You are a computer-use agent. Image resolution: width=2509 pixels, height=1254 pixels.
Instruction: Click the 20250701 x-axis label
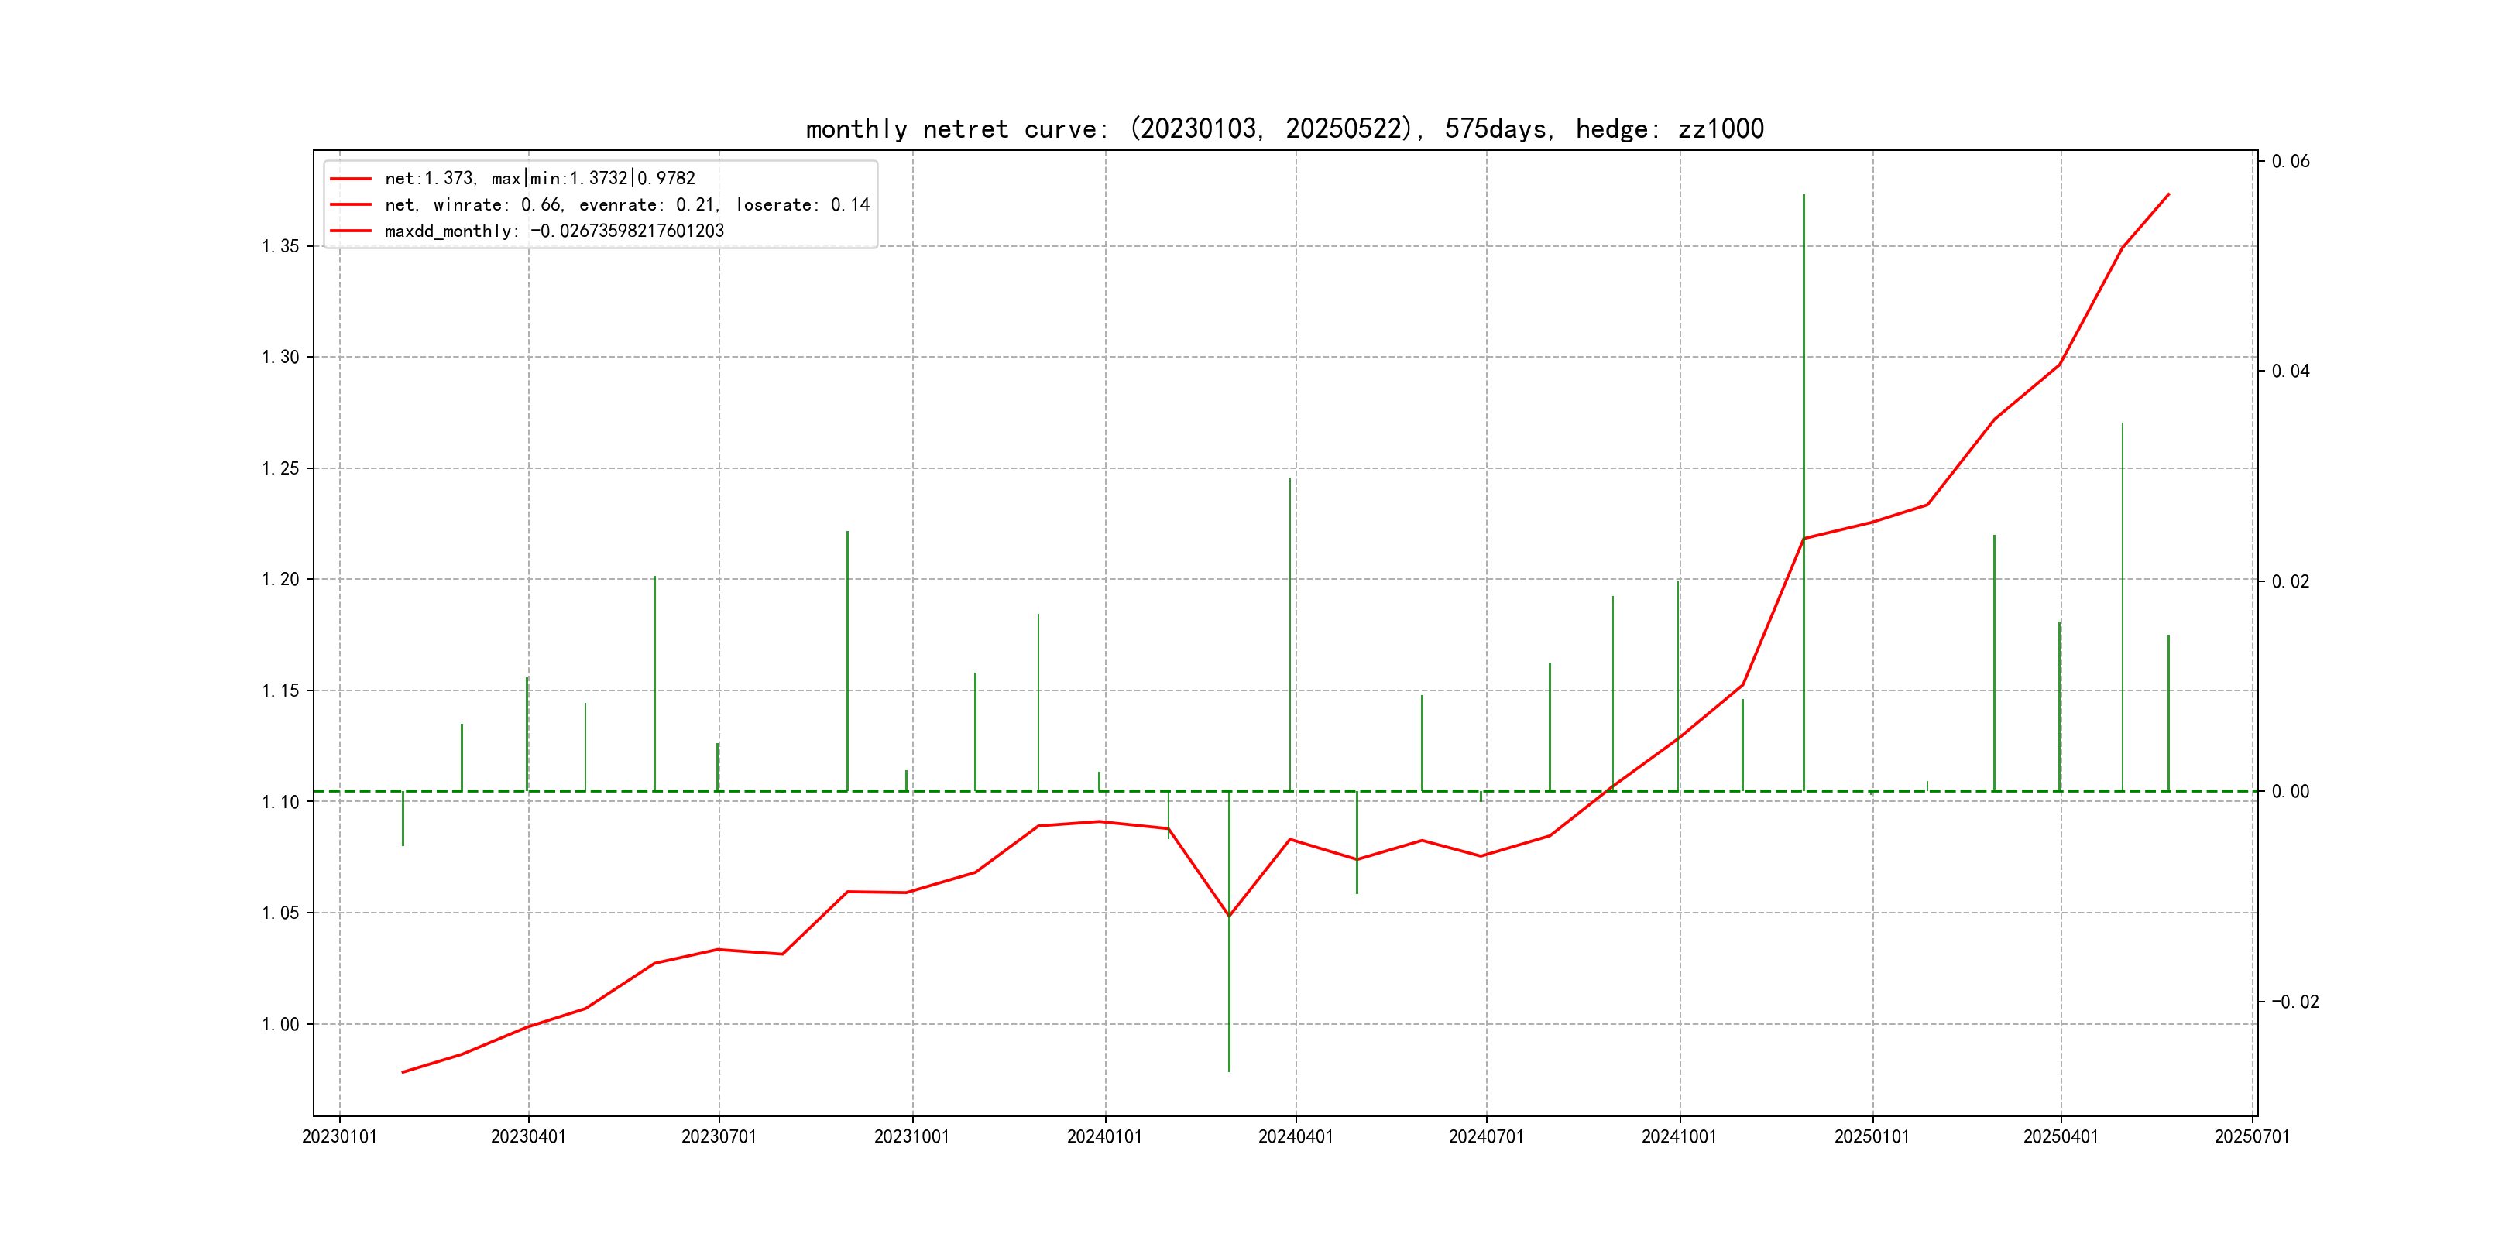pyautogui.click(x=2251, y=1136)
